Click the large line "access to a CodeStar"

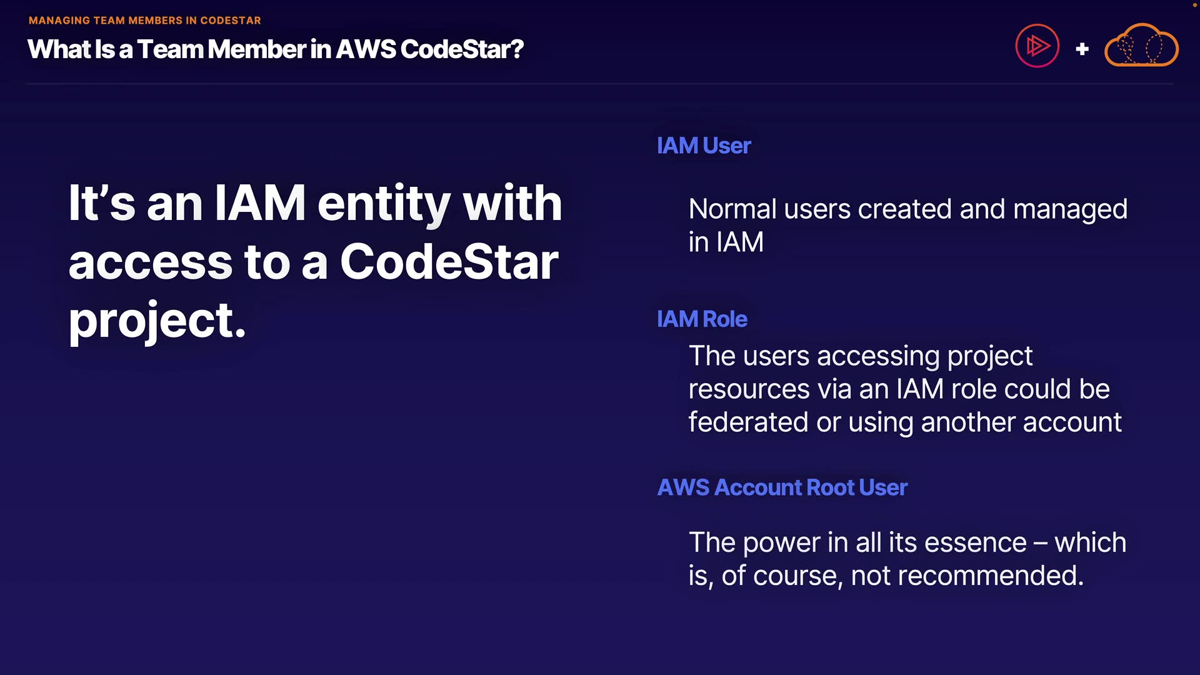(x=313, y=262)
